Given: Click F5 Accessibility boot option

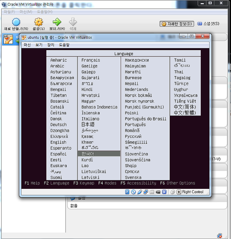Looking at the screenshot, I should coord(138,183).
